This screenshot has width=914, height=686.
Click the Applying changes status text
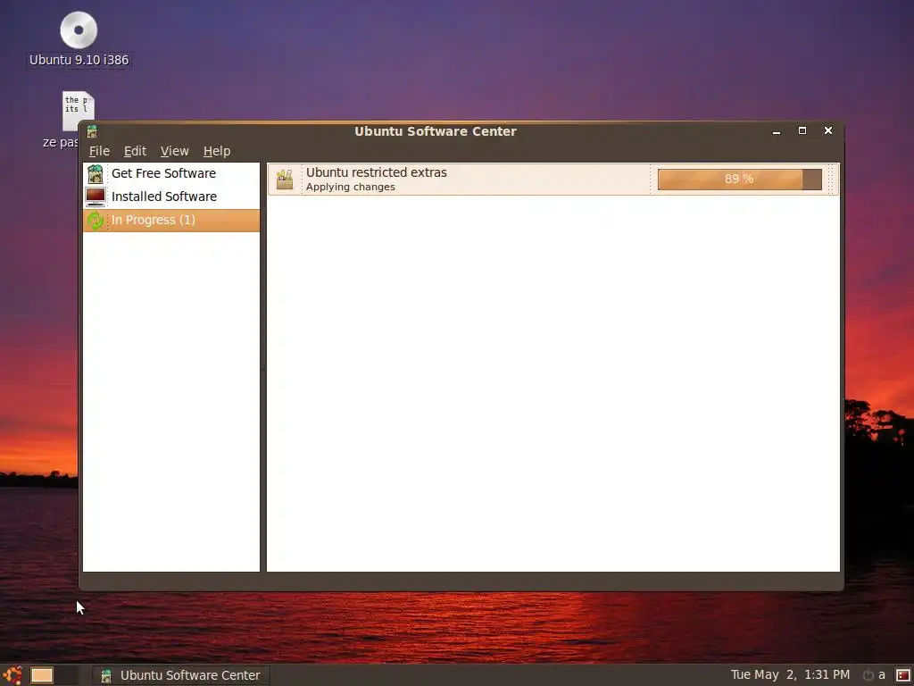[x=350, y=188]
